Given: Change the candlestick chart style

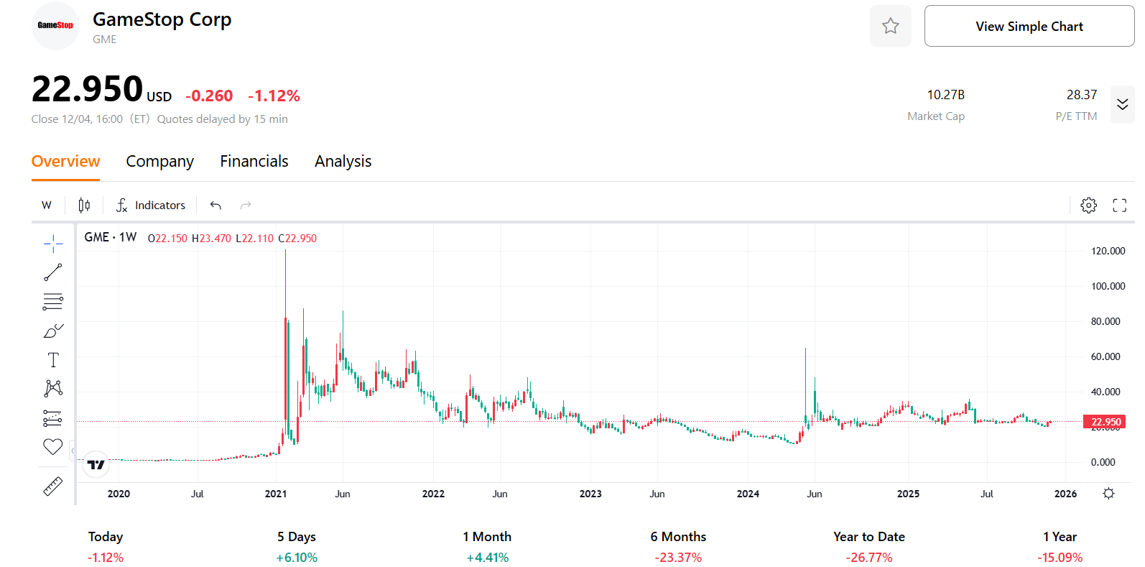Looking at the screenshot, I should [84, 206].
